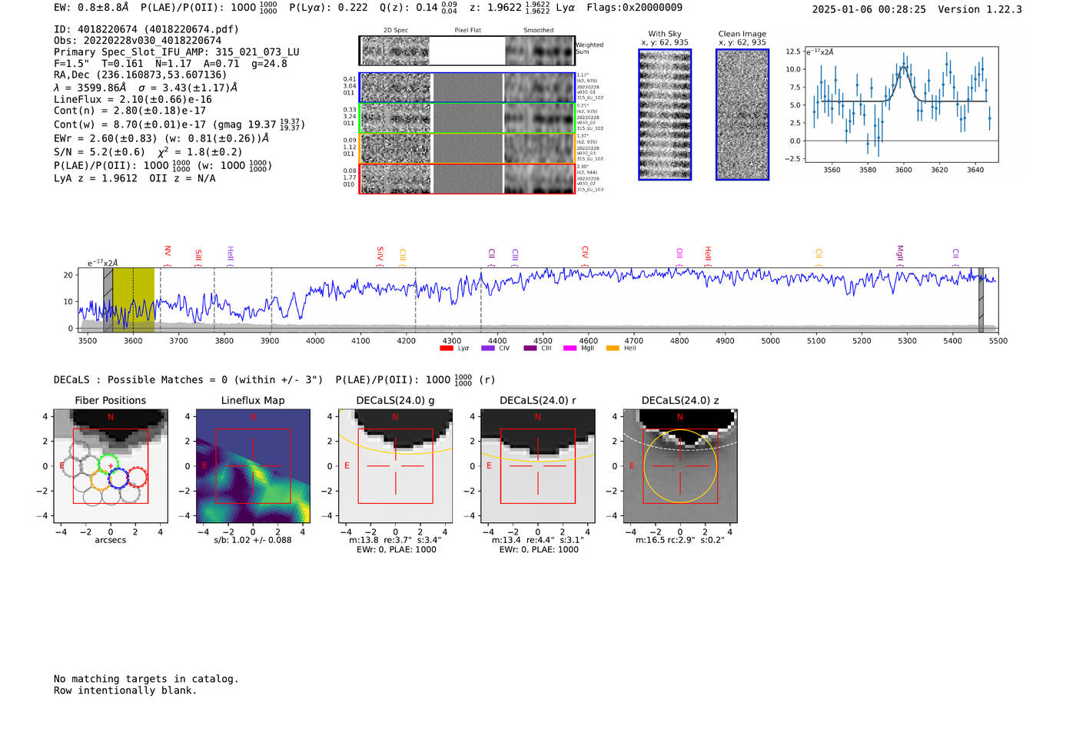
Task: Click the CIV legend color swatch
Action: click(487, 349)
